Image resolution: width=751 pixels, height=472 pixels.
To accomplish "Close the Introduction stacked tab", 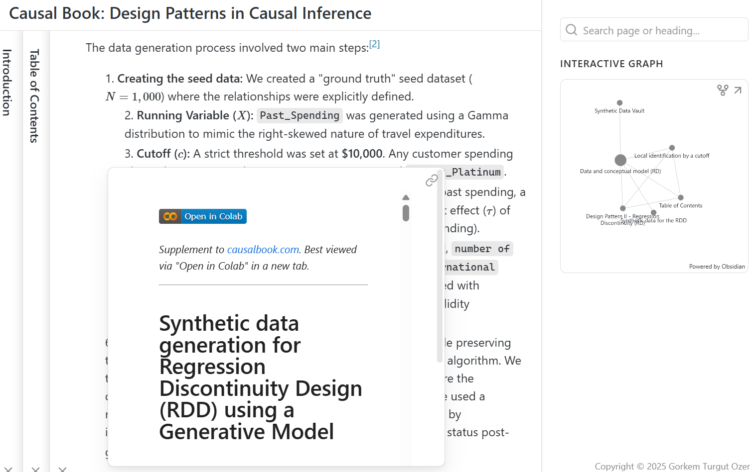I will [x=7, y=469].
